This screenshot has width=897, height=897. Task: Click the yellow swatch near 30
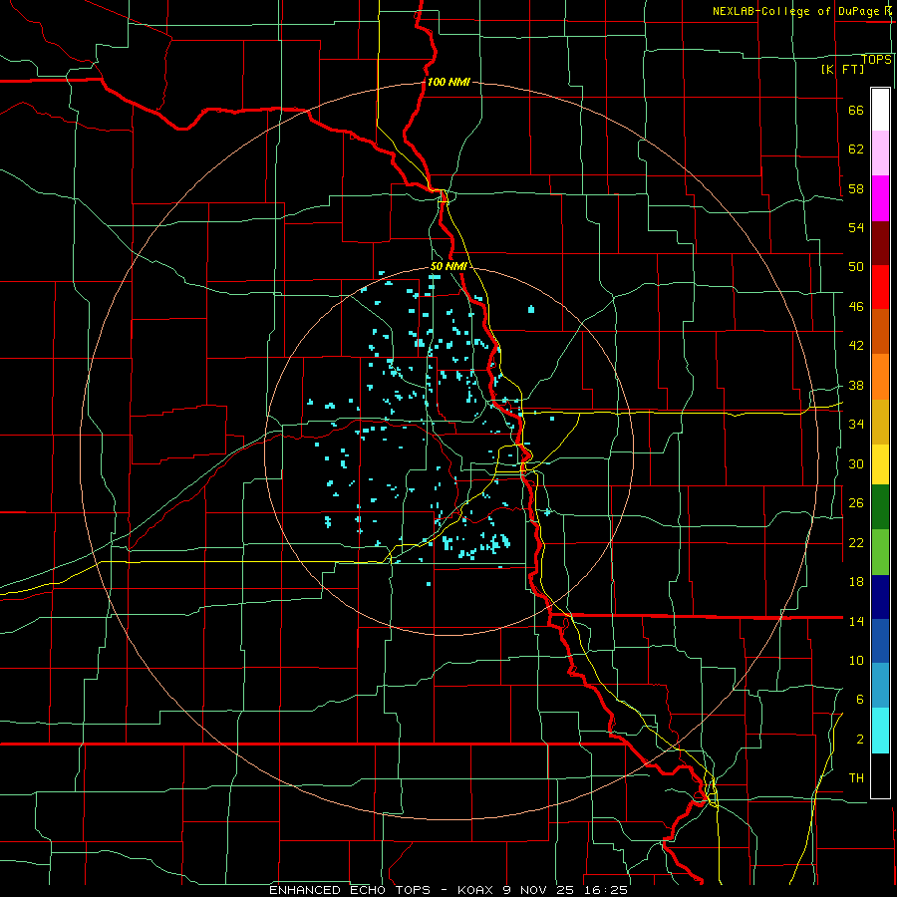click(880, 464)
